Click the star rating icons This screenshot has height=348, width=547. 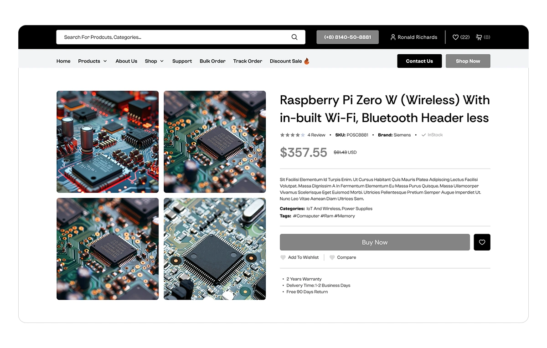(x=292, y=135)
